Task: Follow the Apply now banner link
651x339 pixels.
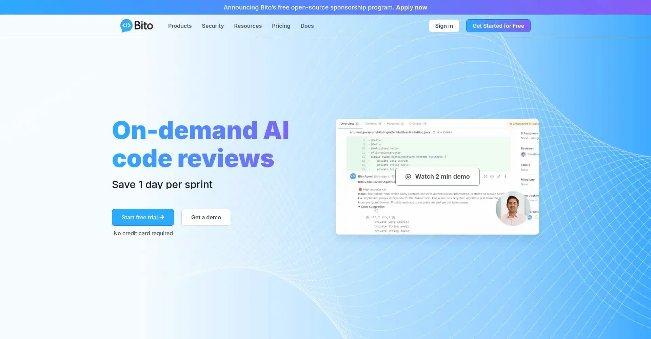Action: (x=411, y=7)
